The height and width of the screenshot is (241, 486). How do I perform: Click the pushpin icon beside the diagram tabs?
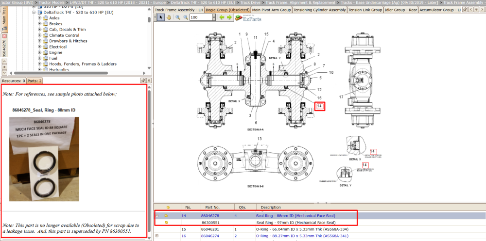click(465, 10)
